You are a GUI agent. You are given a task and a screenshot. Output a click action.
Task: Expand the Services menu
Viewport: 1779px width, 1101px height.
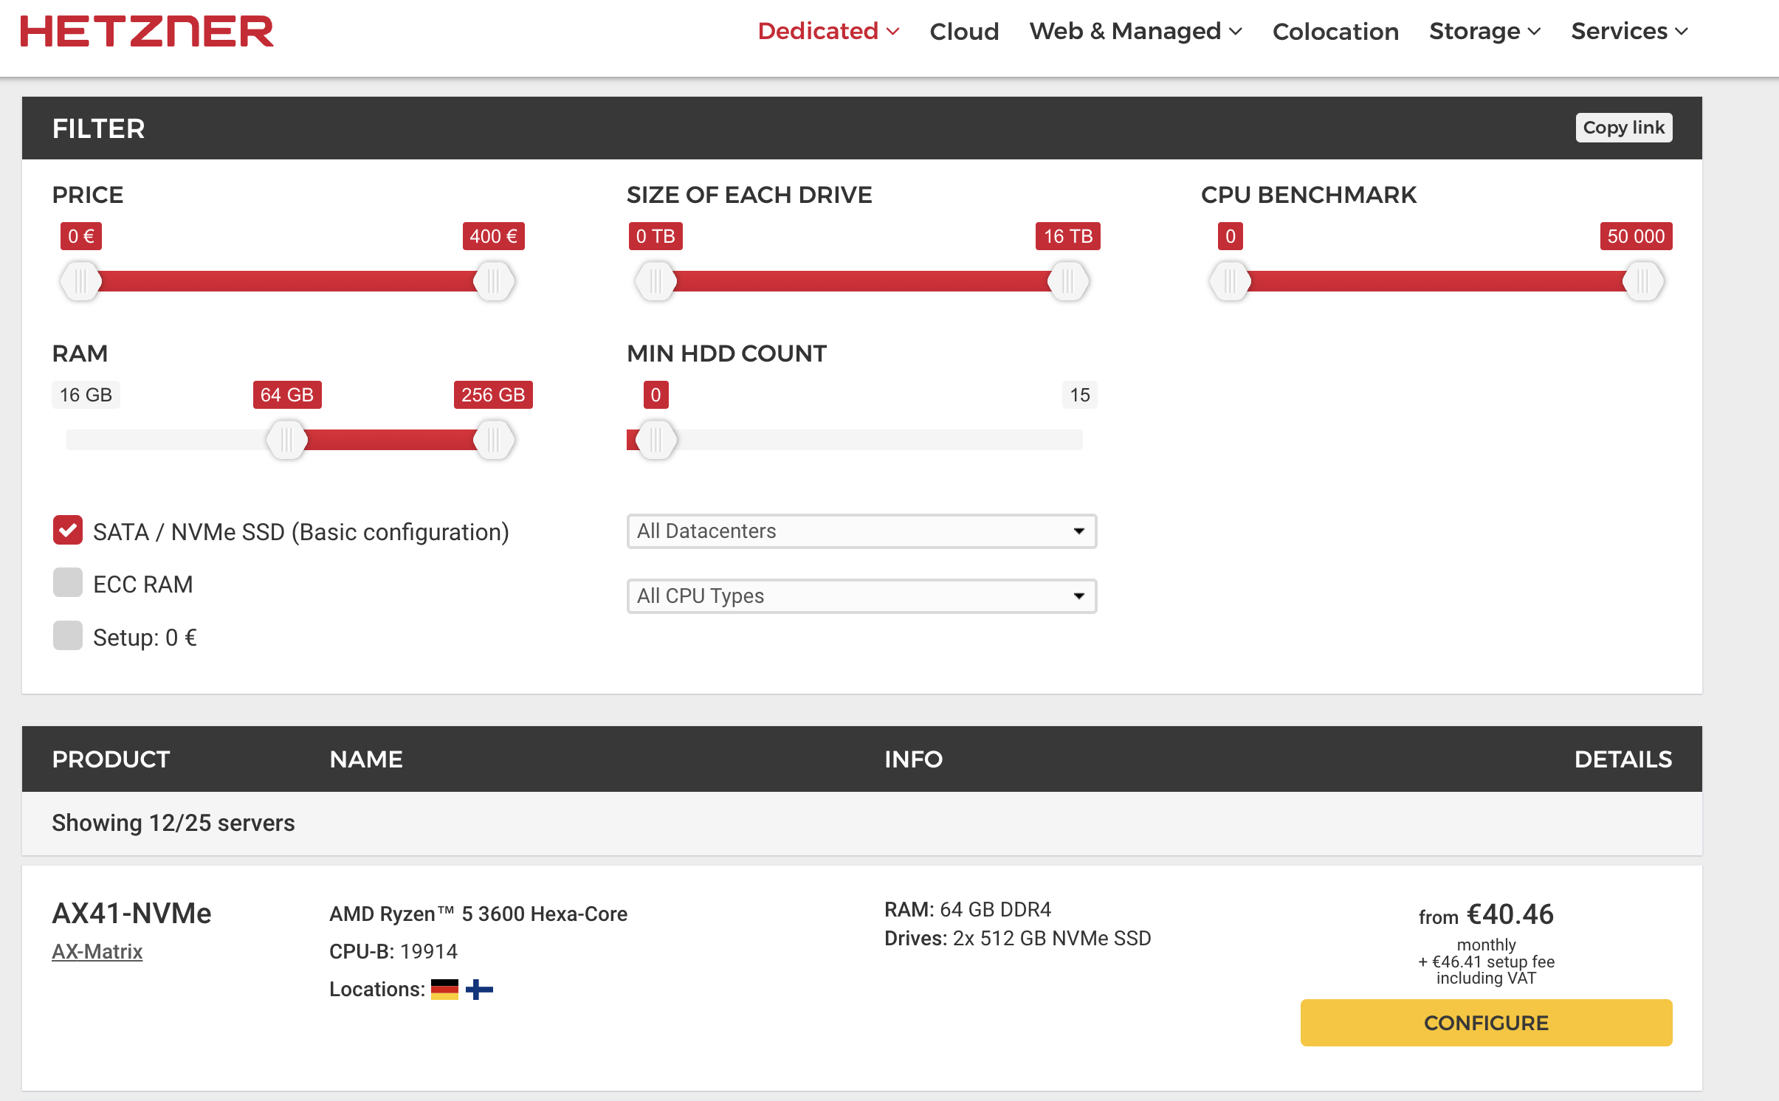click(x=1629, y=31)
